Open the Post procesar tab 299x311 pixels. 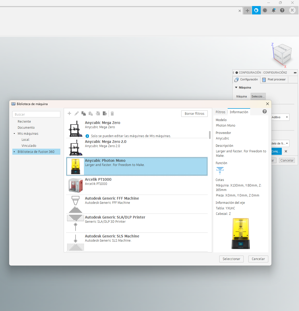point(274,80)
